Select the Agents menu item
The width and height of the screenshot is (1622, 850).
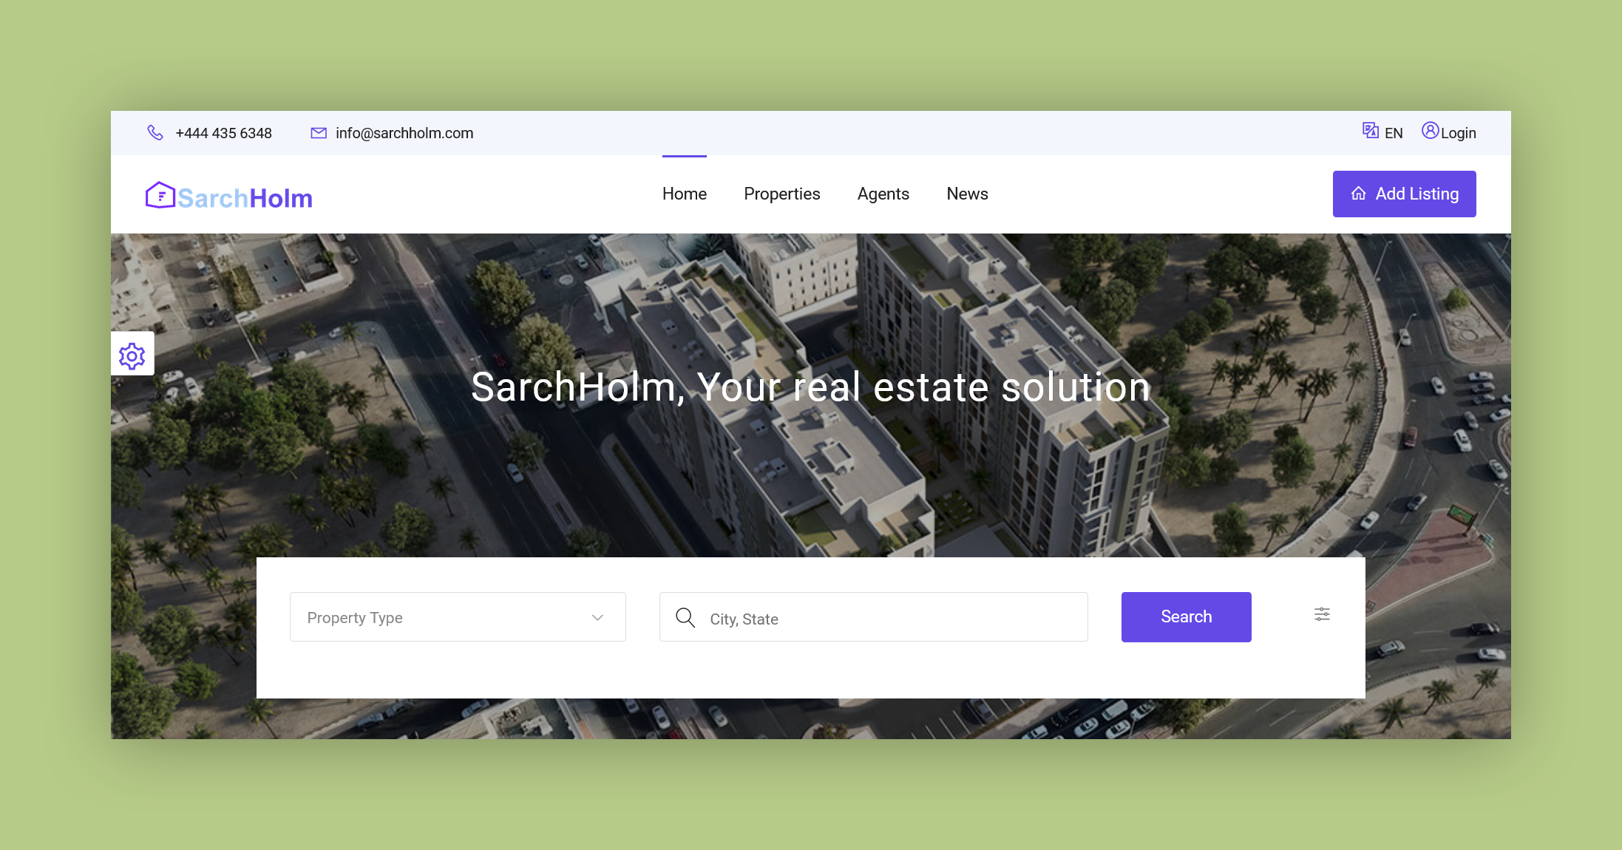pyautogui.click(x=883, y=194)
